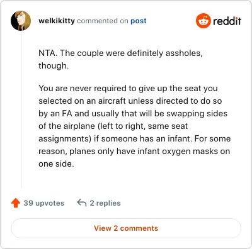Click the final line "one side."
Viewport: 252px width, 249px height.
[56, 163]
